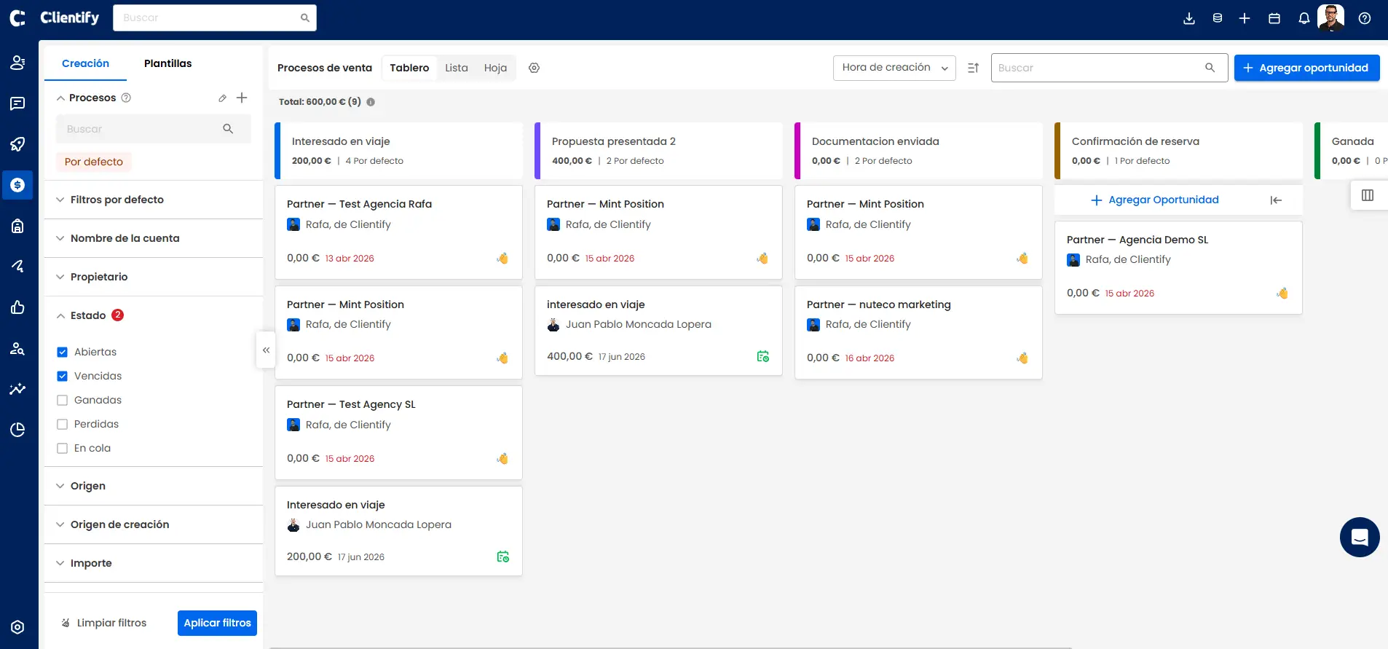
Task: Toggle the Abiertas checkbox
Action: (x=62, y=352)
